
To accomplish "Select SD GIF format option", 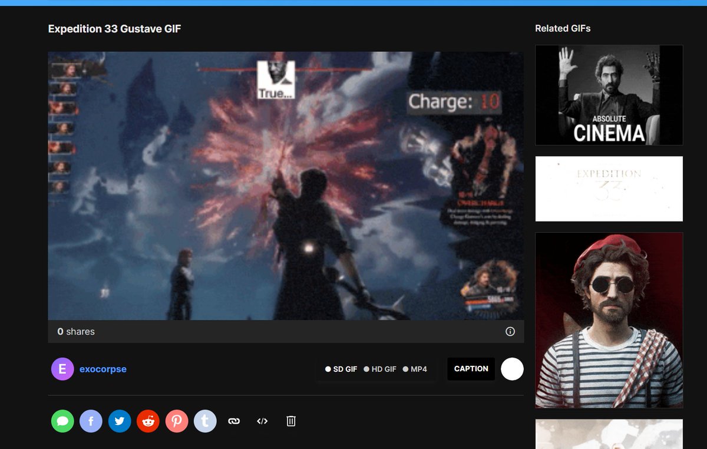I will click(341, 369).
